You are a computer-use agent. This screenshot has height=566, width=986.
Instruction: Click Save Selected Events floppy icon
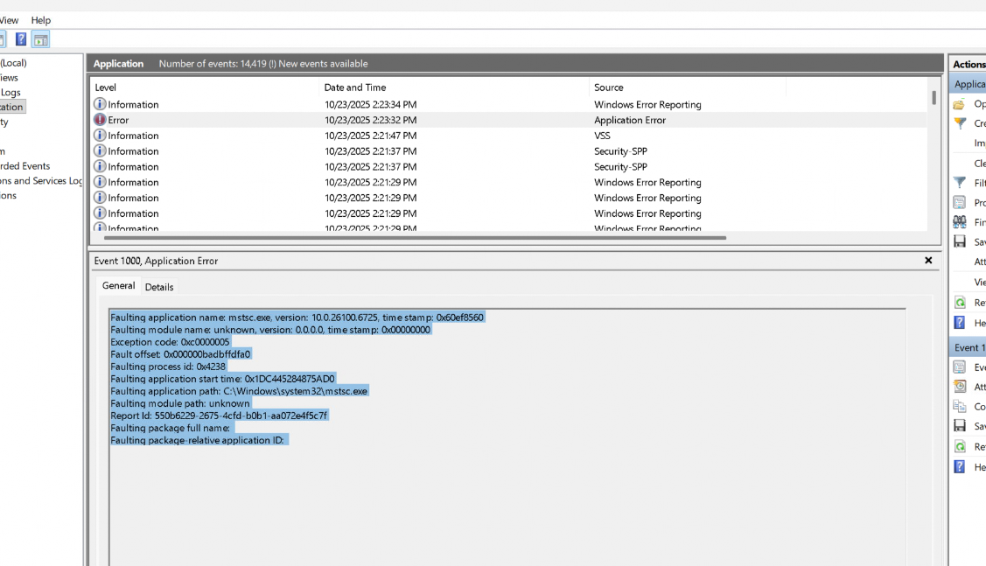pyautogui.click(x=960, y=426)
